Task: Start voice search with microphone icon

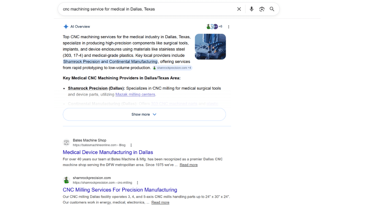Action: click(251, 9)
